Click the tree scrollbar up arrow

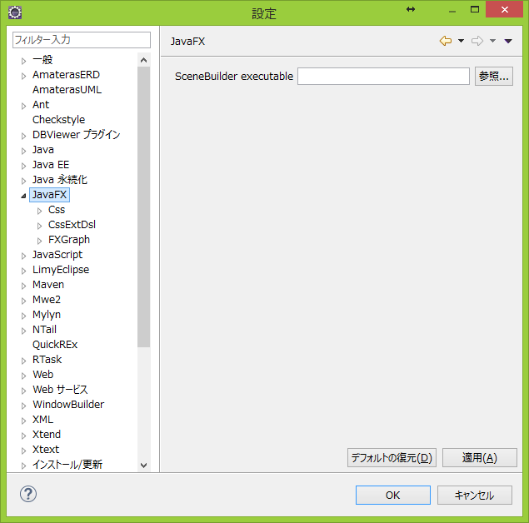tap(144, 60)
